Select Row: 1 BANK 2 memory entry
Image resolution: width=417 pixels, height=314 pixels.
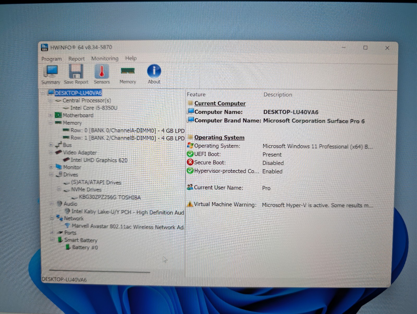point(127,138)
